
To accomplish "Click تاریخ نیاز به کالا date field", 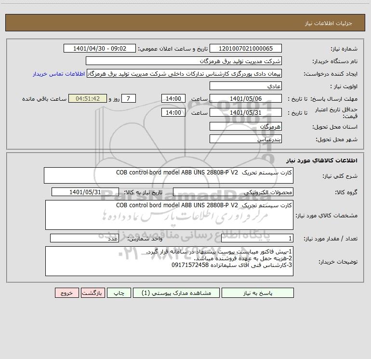I will pyautogui.click(x=85, y=192).
